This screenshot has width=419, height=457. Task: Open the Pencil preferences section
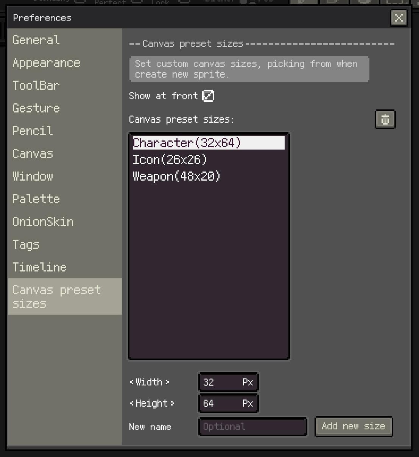pyautogui.click(x=32, y=131)
